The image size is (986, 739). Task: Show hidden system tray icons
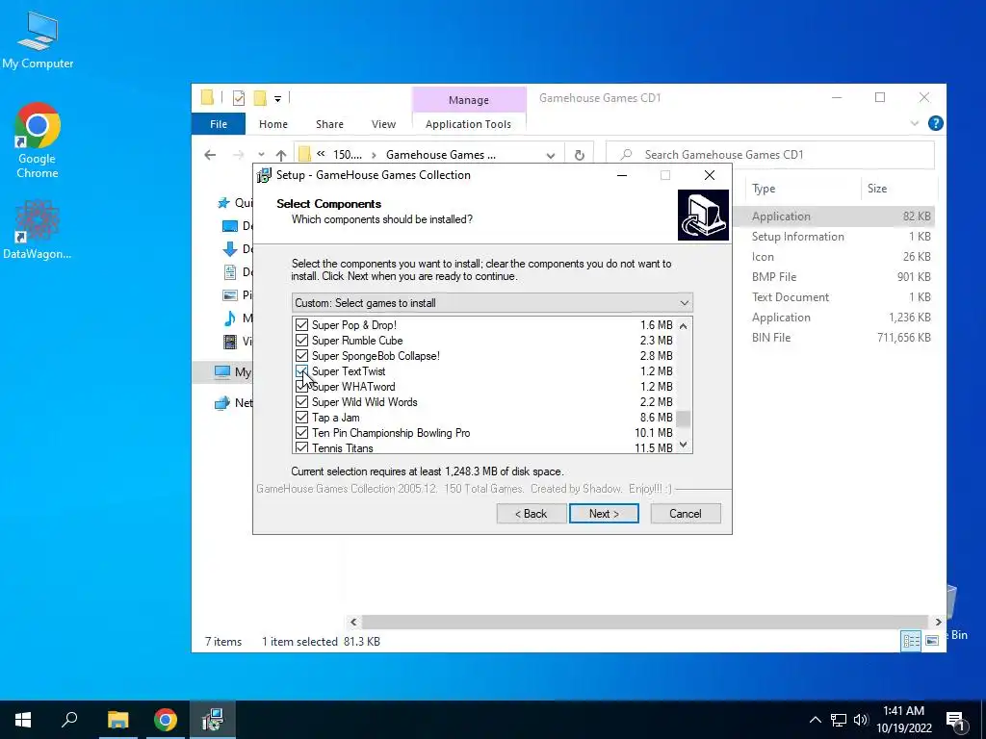815,720
